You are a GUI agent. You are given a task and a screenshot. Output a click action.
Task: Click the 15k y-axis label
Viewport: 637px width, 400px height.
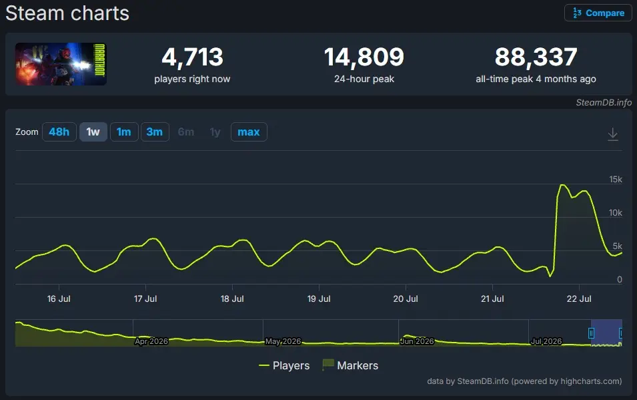[x=616, y=180]
